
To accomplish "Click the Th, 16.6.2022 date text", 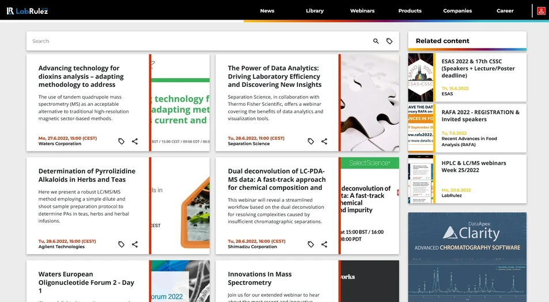I will click(455, 89).
